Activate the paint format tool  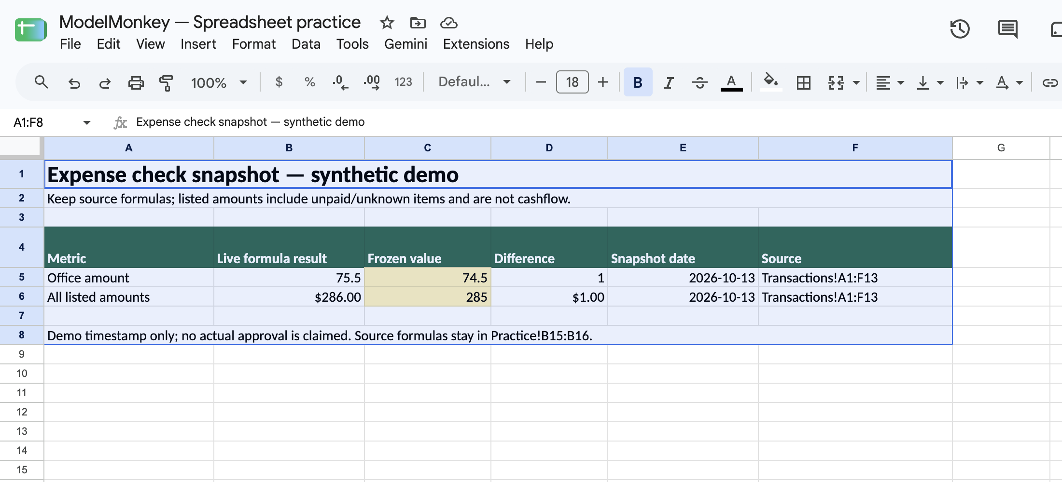pos(166,83)
